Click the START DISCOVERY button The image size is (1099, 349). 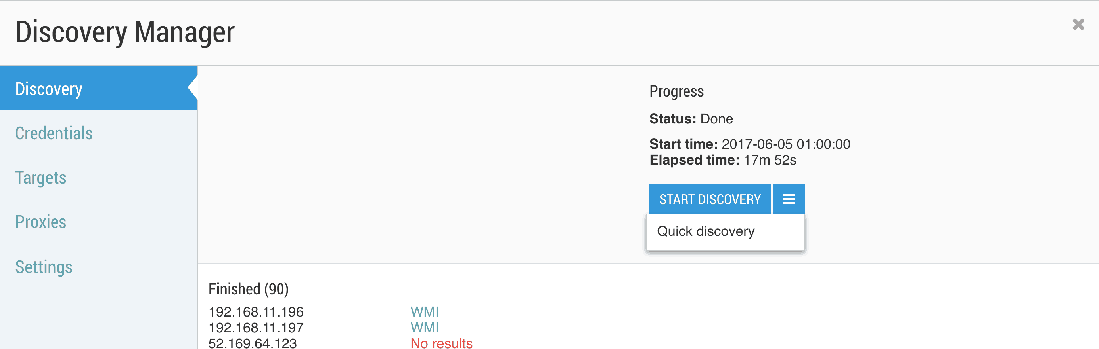point(710,199)
